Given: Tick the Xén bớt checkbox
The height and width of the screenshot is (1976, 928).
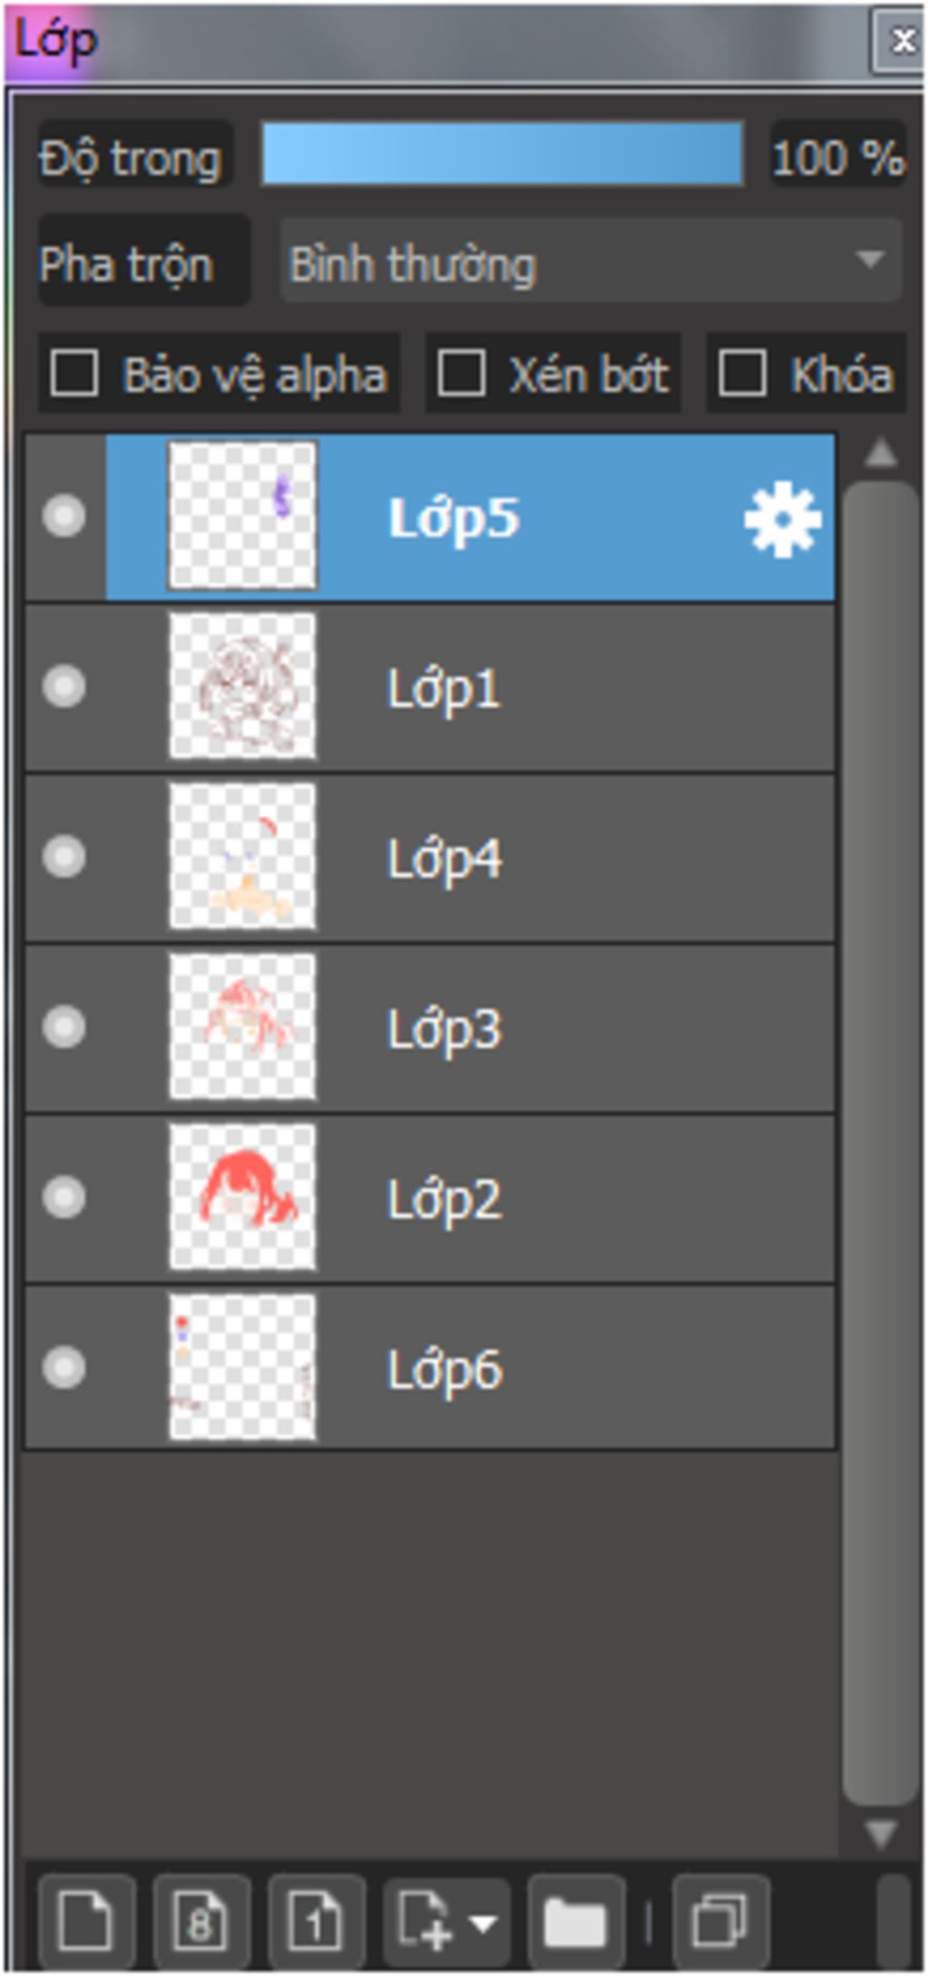Looking at the screenshot, I should (460, 373).
